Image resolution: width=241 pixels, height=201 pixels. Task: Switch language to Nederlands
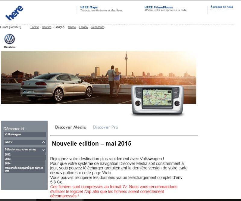click(x=98, y=27)
